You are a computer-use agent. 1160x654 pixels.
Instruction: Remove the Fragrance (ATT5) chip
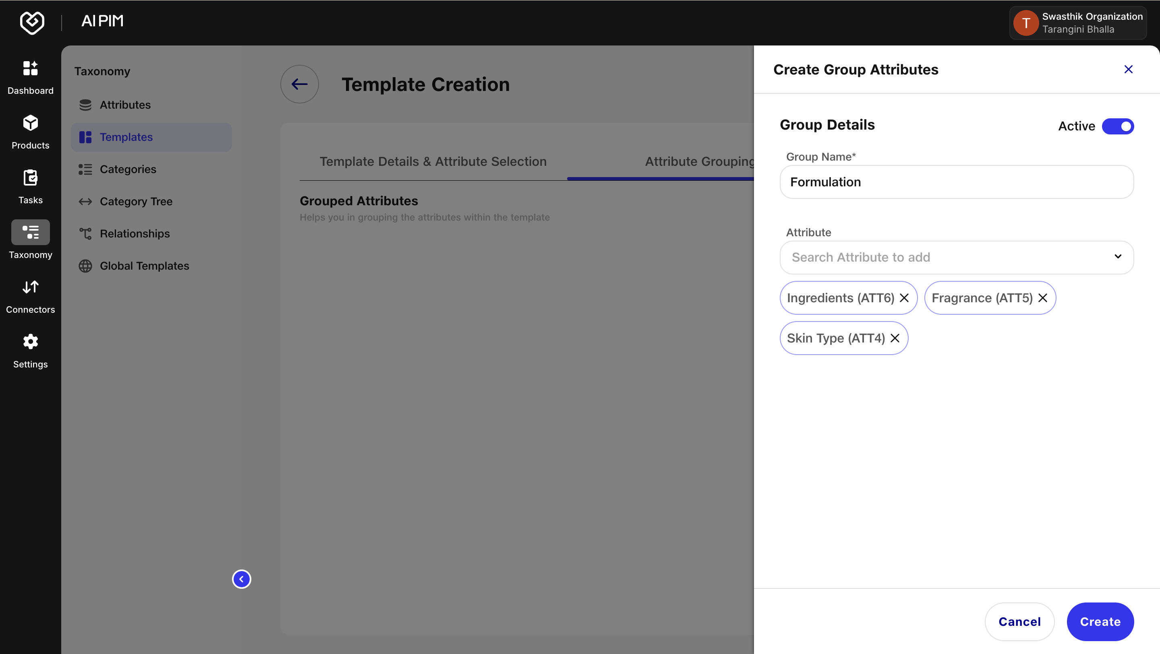[1042, 298]
